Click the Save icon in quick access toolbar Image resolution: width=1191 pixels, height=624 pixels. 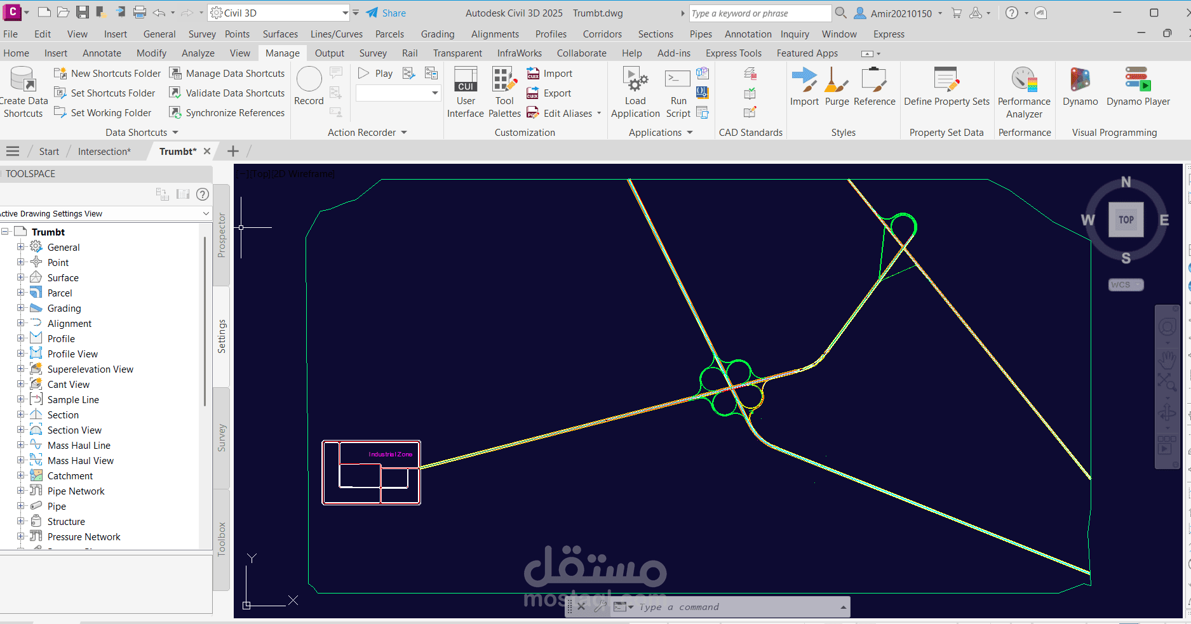click(x=82, y=12)
